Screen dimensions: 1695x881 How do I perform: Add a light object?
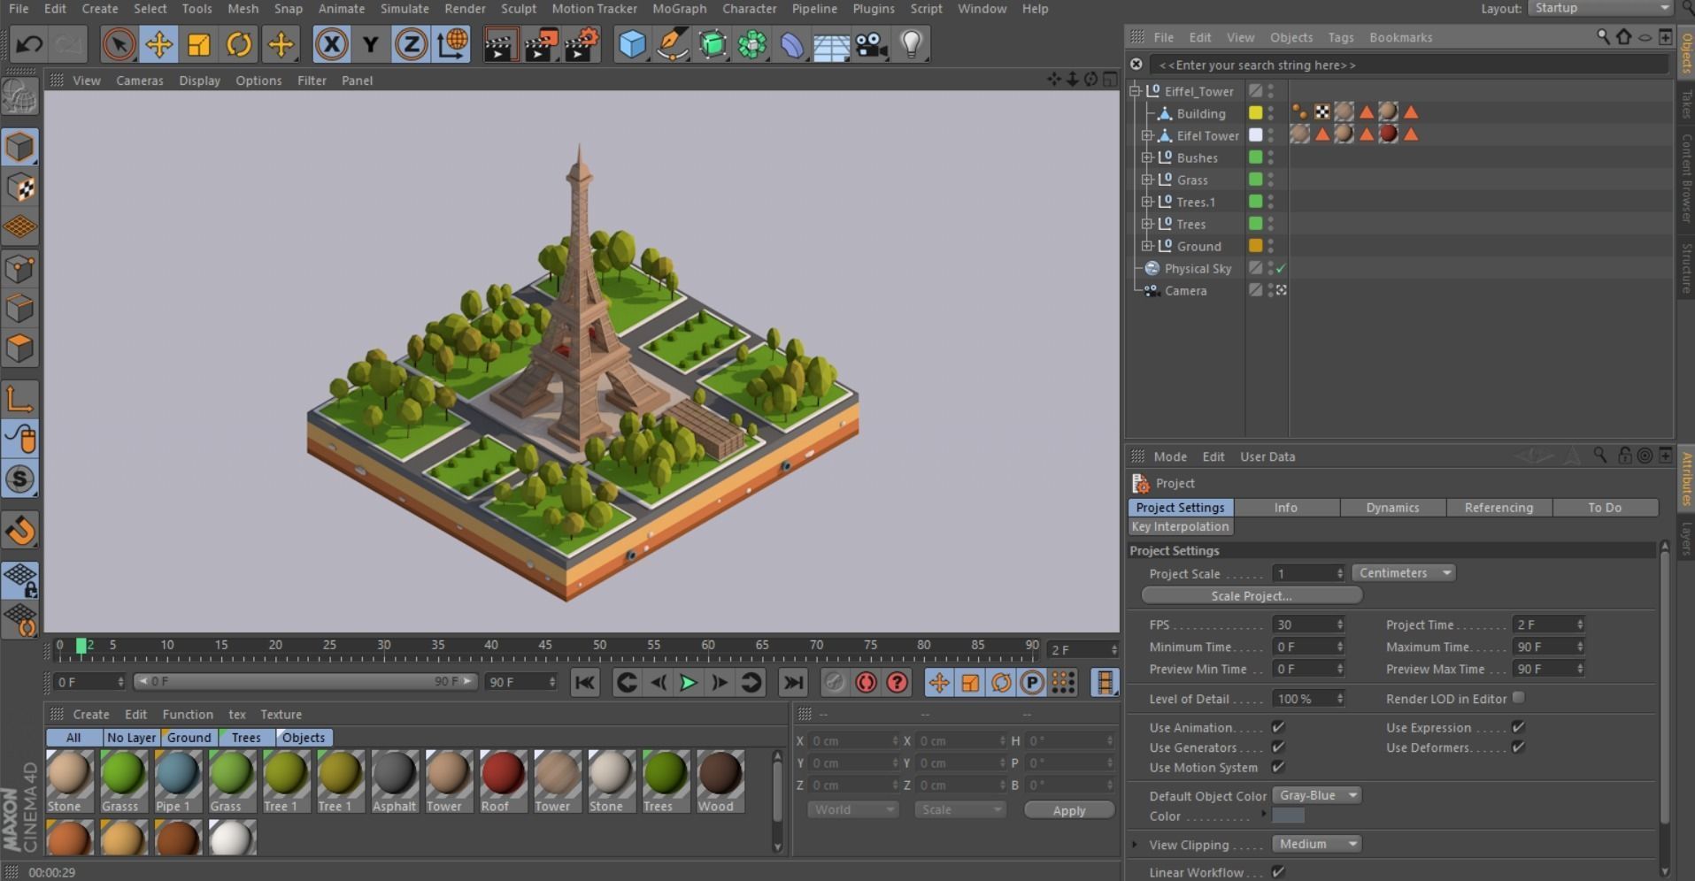(x=912, y=43)
